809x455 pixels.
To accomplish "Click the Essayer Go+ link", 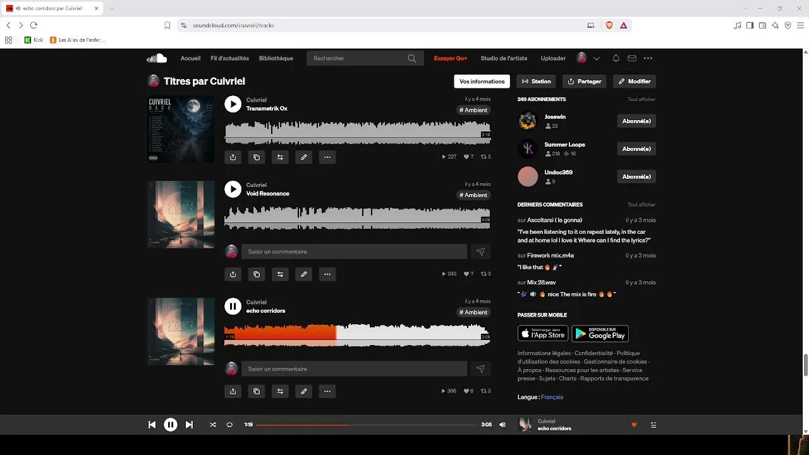I will tap(451, 58).
